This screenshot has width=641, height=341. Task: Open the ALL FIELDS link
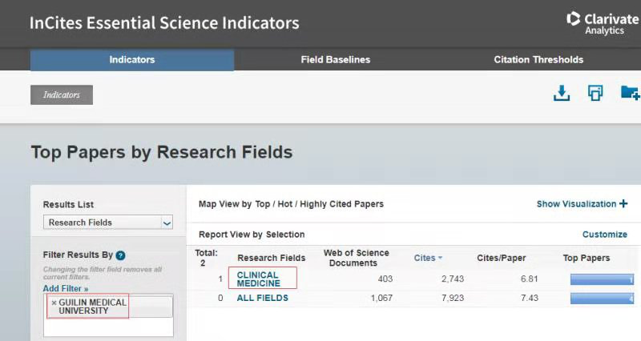(x=263, y=298)
